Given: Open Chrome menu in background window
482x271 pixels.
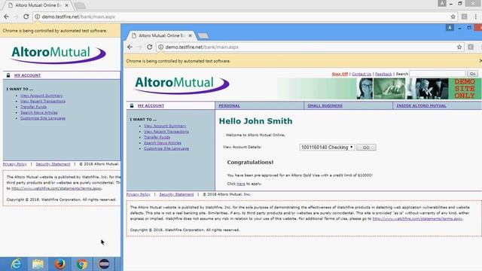Looking at the screenshot, I should (475, 17).
